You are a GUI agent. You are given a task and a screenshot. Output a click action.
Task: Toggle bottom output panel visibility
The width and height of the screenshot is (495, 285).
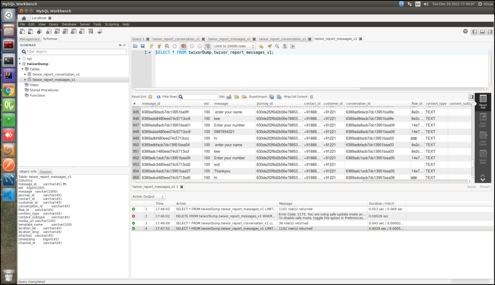[482, 31]
